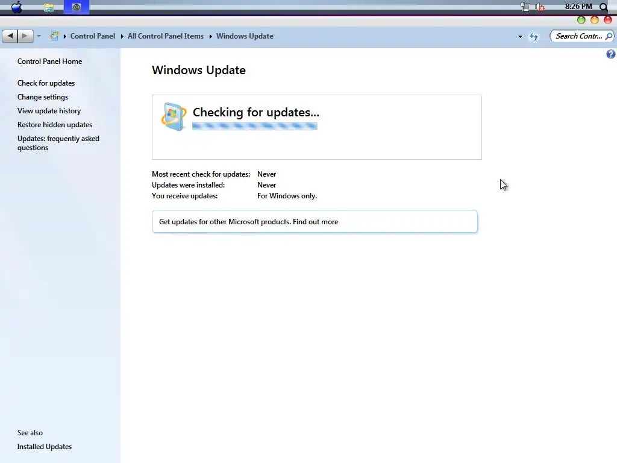Screen dimensions: 617x463
Task: Expand the arrow after Control Panel breadcrumb
Action: (122, 36)
